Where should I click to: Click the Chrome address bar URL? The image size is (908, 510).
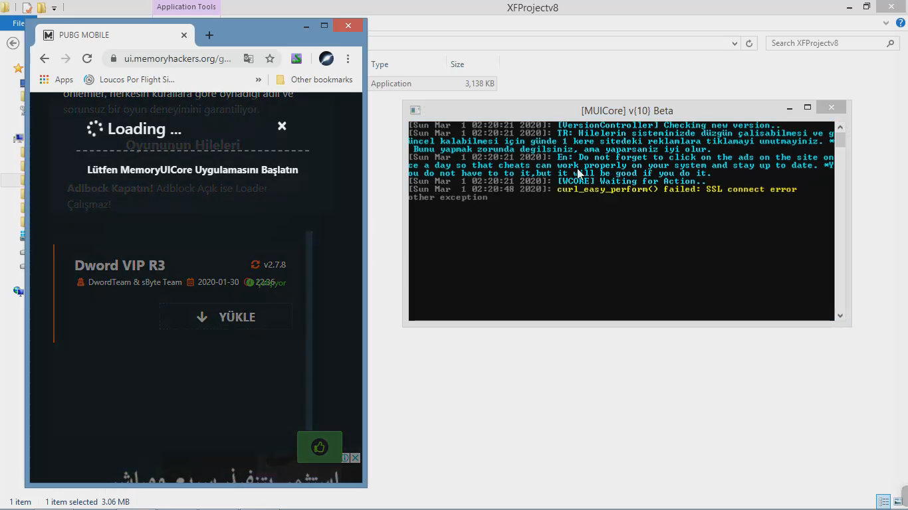[x=177, y=58]
